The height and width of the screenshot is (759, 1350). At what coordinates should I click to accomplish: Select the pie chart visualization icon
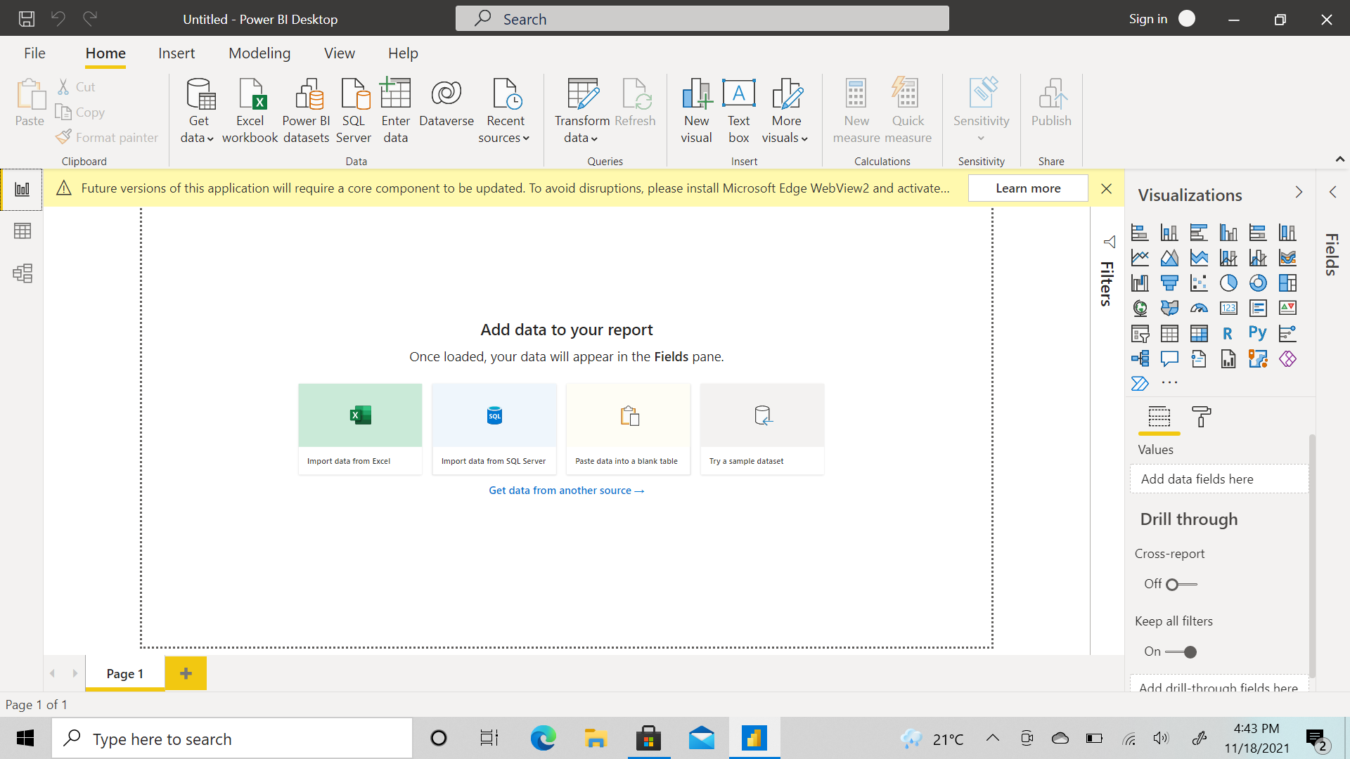(x=1228, y=283)
